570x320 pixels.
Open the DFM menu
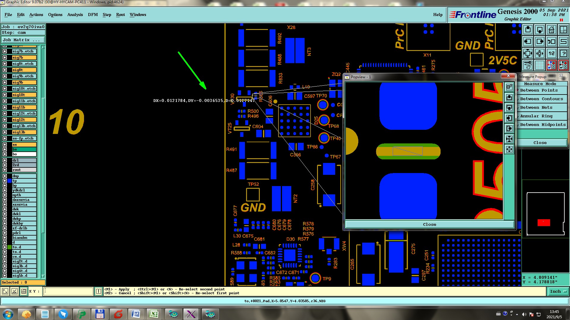93,15
